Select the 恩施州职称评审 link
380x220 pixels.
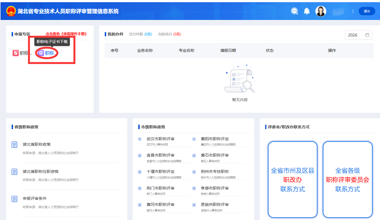coord(215,204)
